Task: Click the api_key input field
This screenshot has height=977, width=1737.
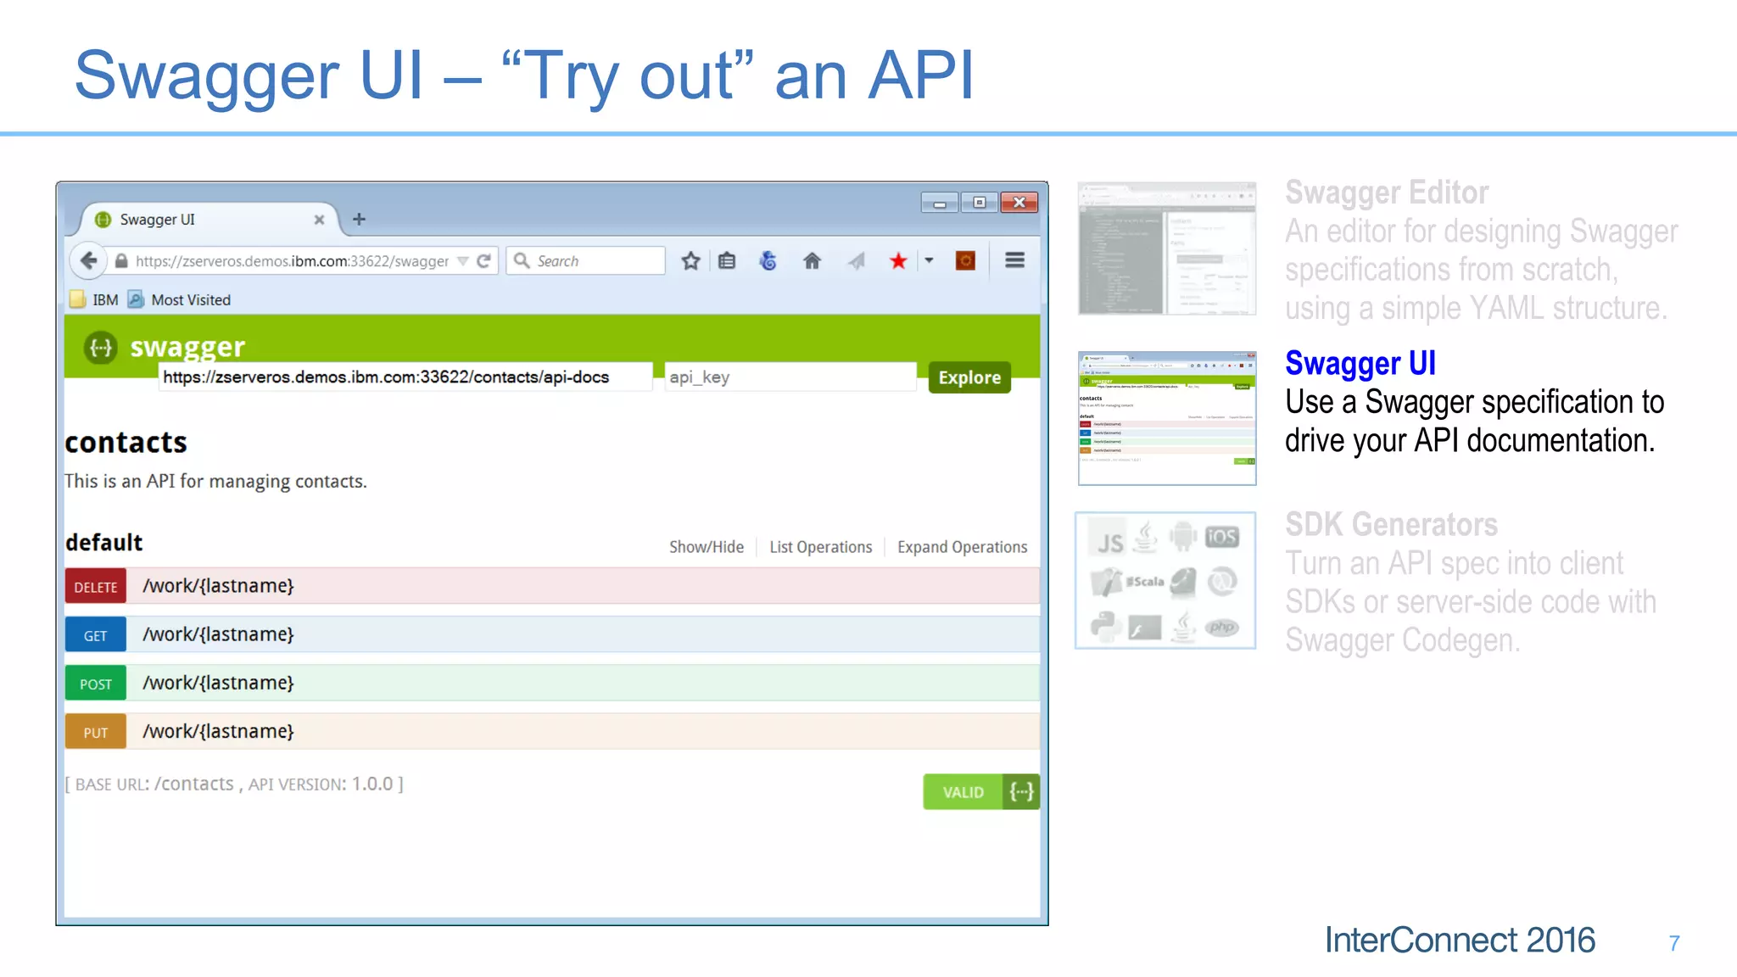Action: coord(790,377)
